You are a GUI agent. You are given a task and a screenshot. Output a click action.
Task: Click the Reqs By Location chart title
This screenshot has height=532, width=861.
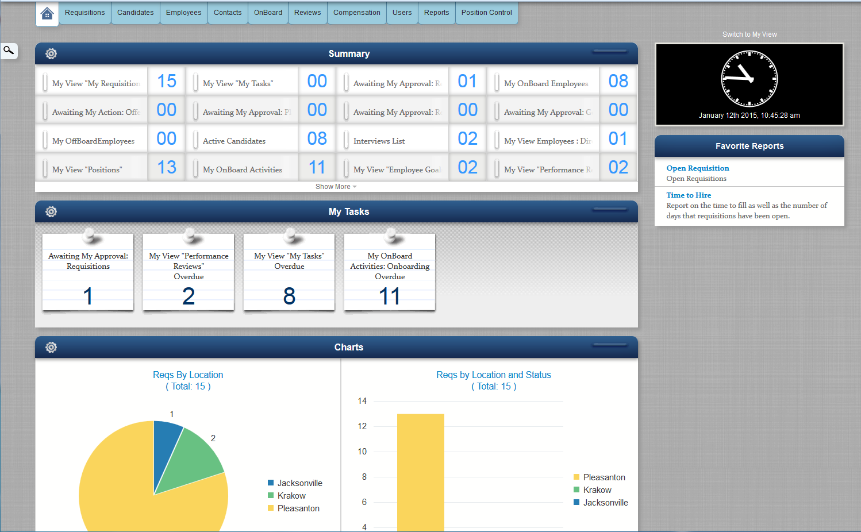[188, 380]
